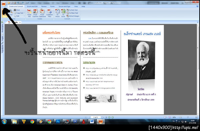Click the page number field 1 of 2

tap(96, 117)
